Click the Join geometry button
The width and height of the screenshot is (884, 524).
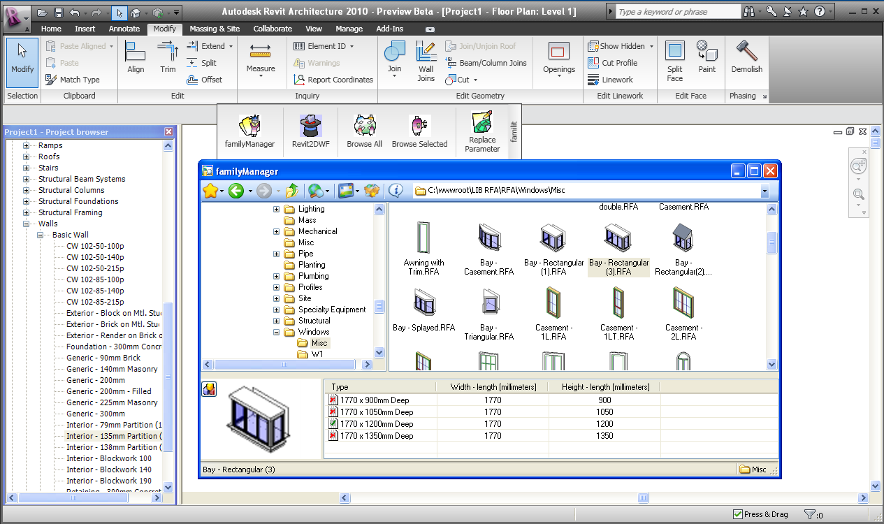coord(395,59)
